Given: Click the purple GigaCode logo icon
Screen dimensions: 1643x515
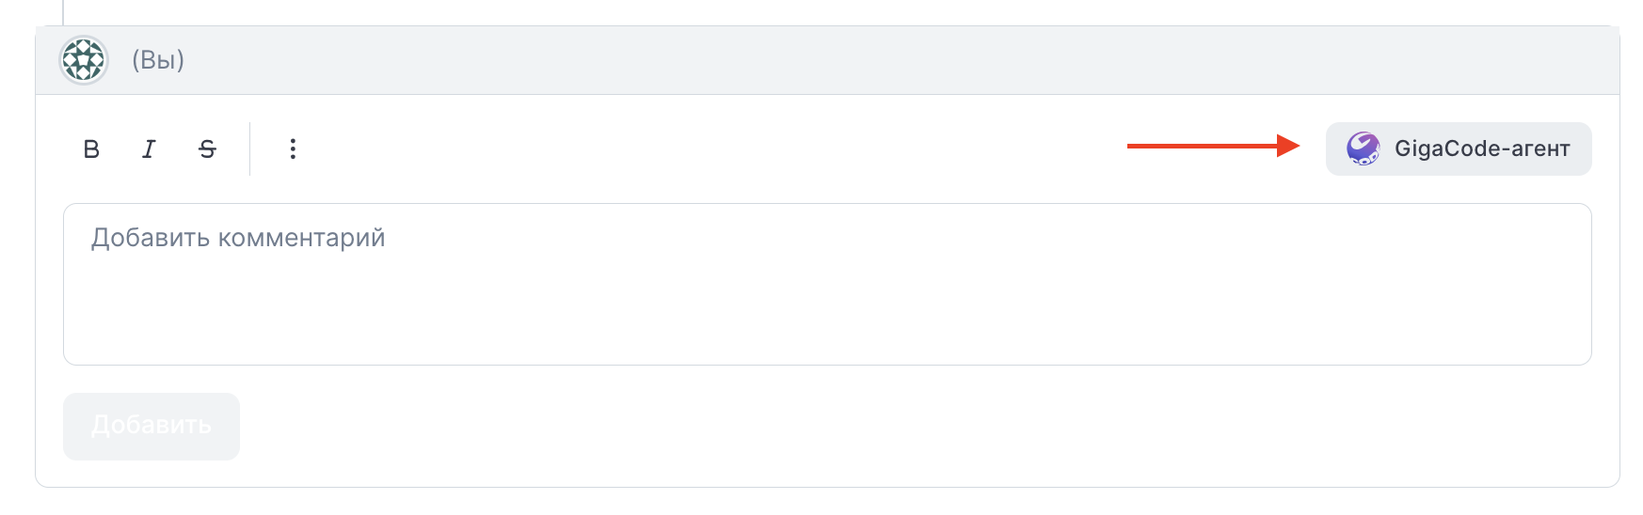Looking at the screenshot, I should click(1363, 148).
